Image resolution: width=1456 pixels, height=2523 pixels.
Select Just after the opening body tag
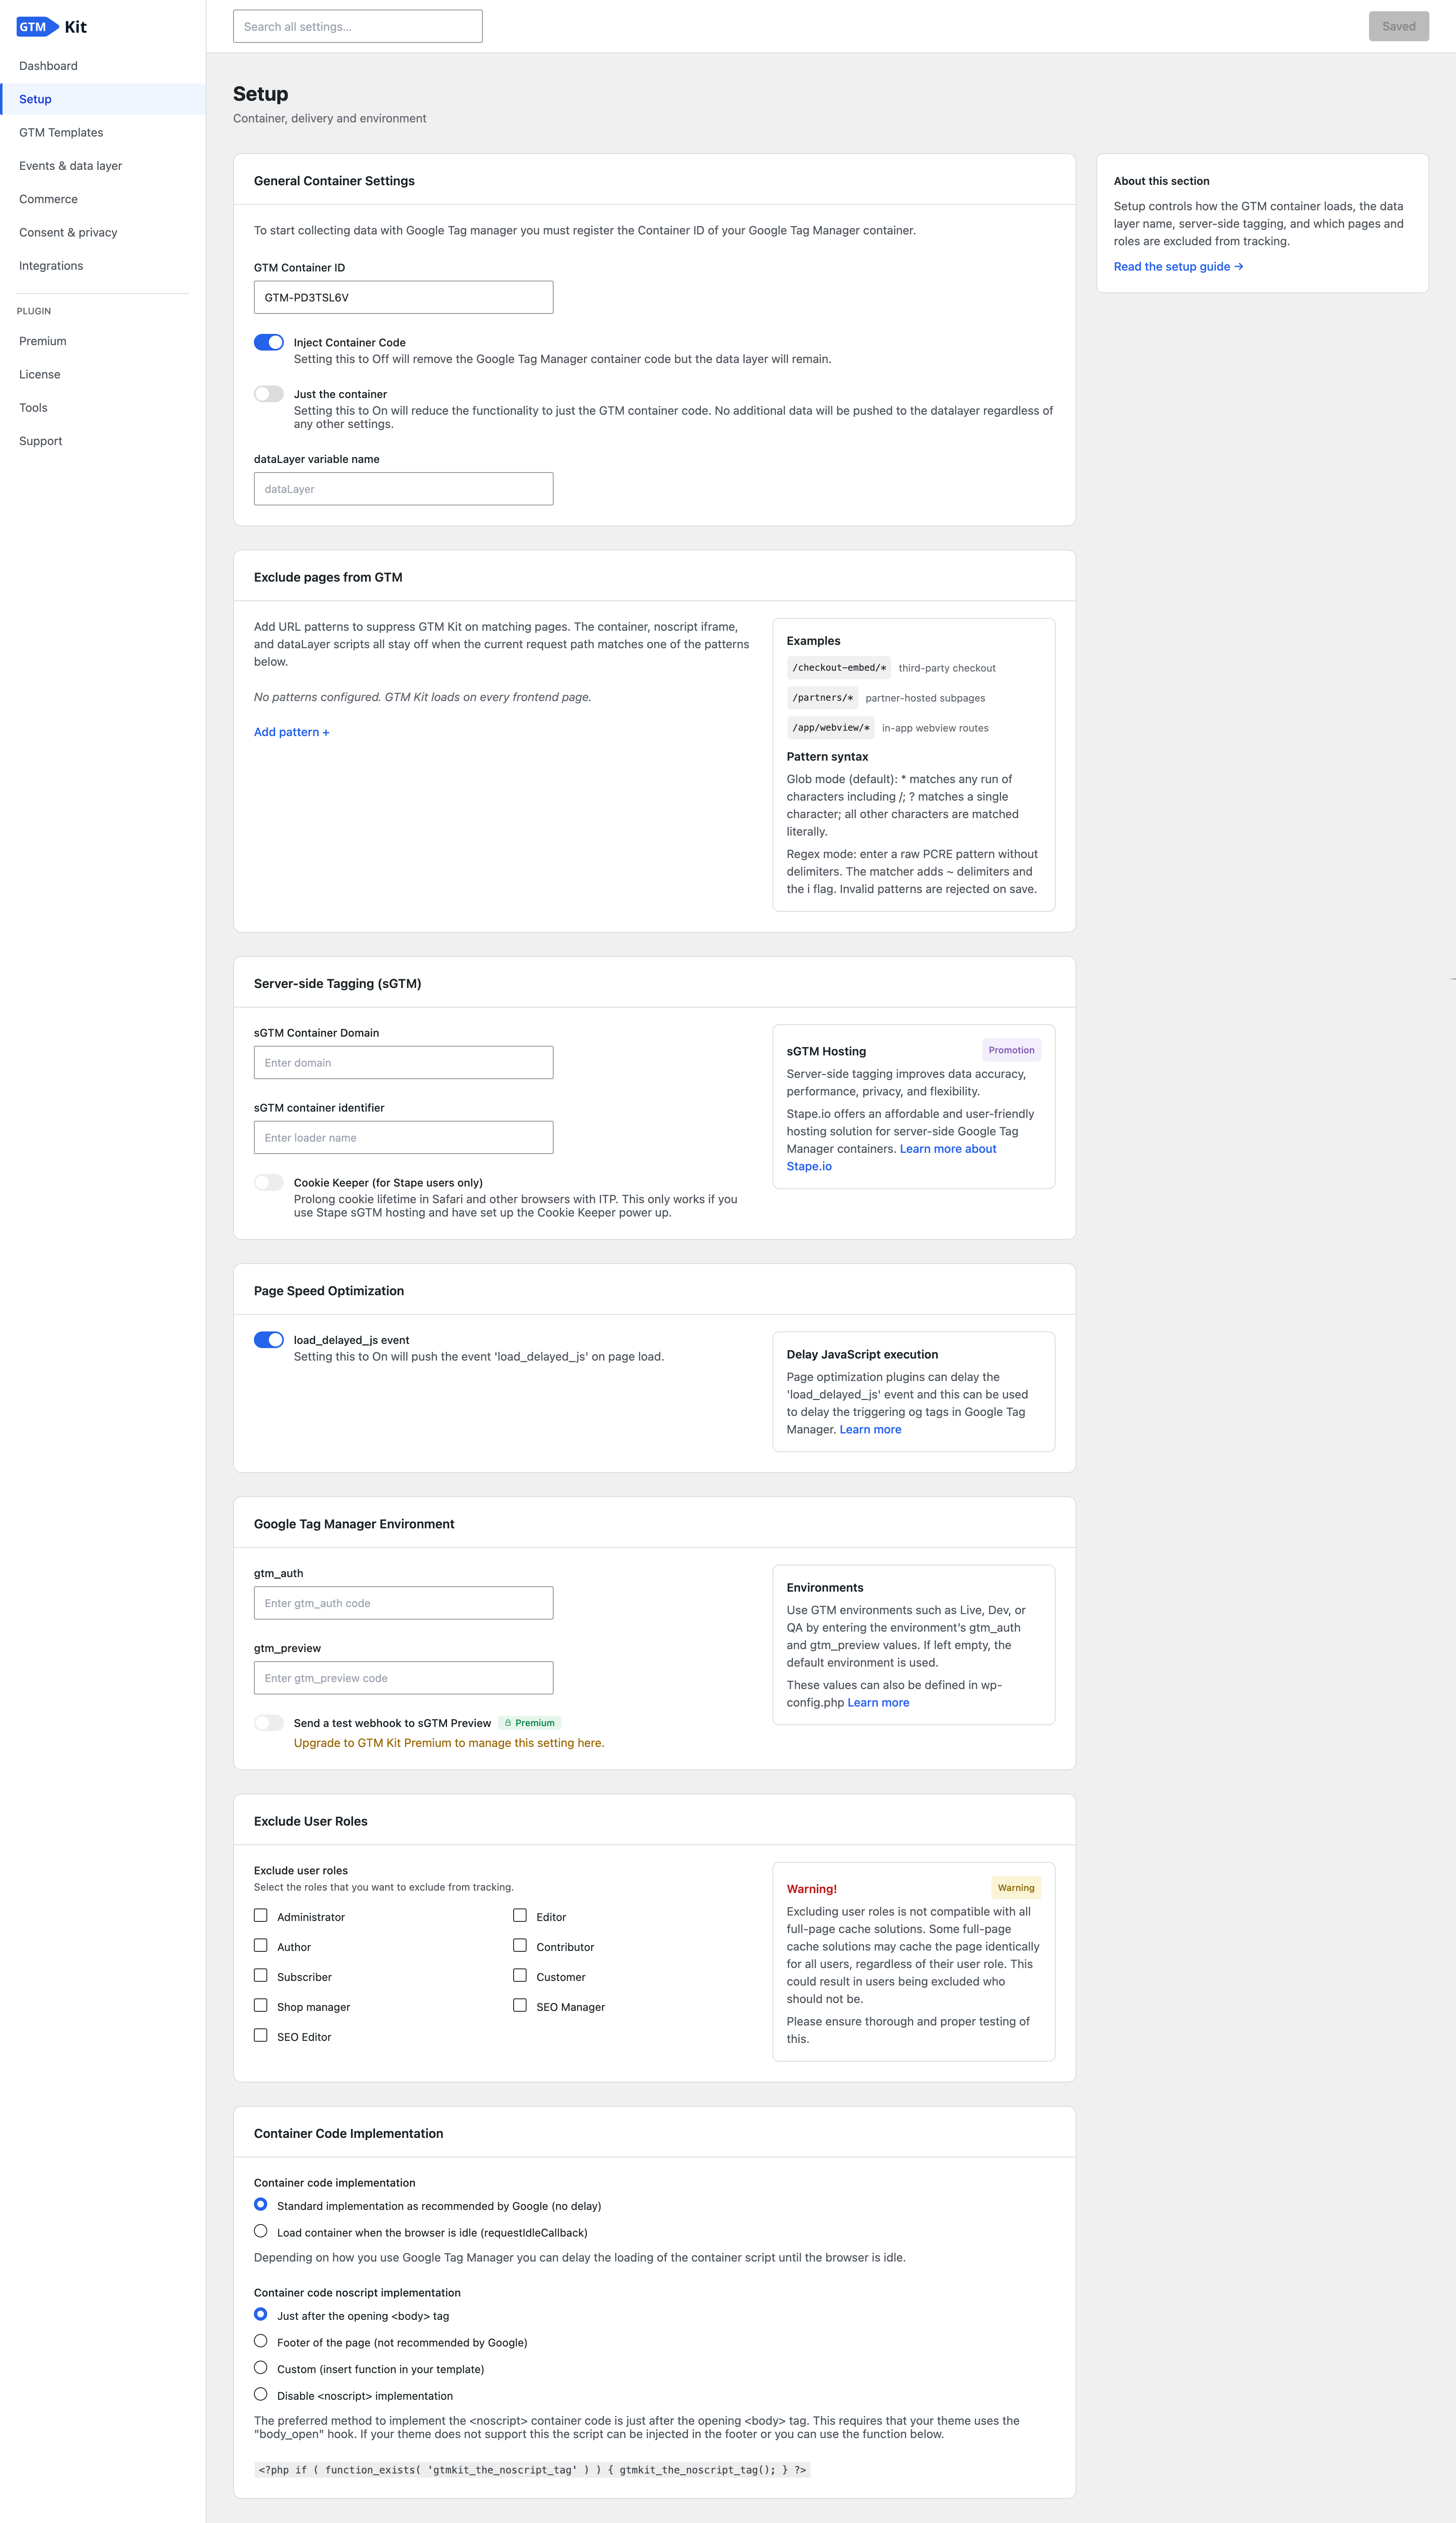point(261,2315)
